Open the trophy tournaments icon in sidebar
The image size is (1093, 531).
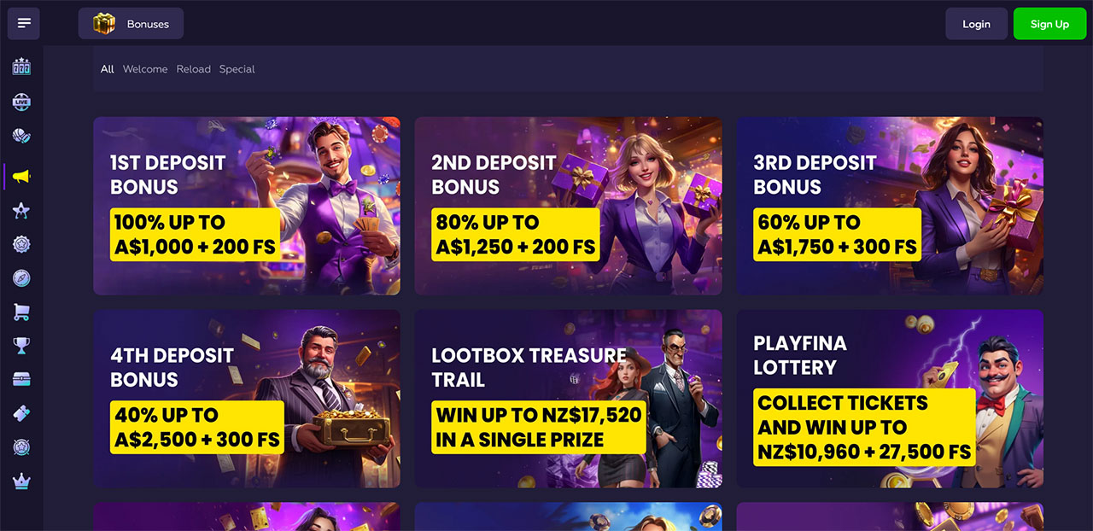[x=21, y=346]
